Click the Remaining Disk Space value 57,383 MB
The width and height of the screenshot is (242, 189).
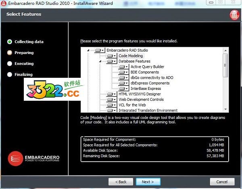[215, 156]
